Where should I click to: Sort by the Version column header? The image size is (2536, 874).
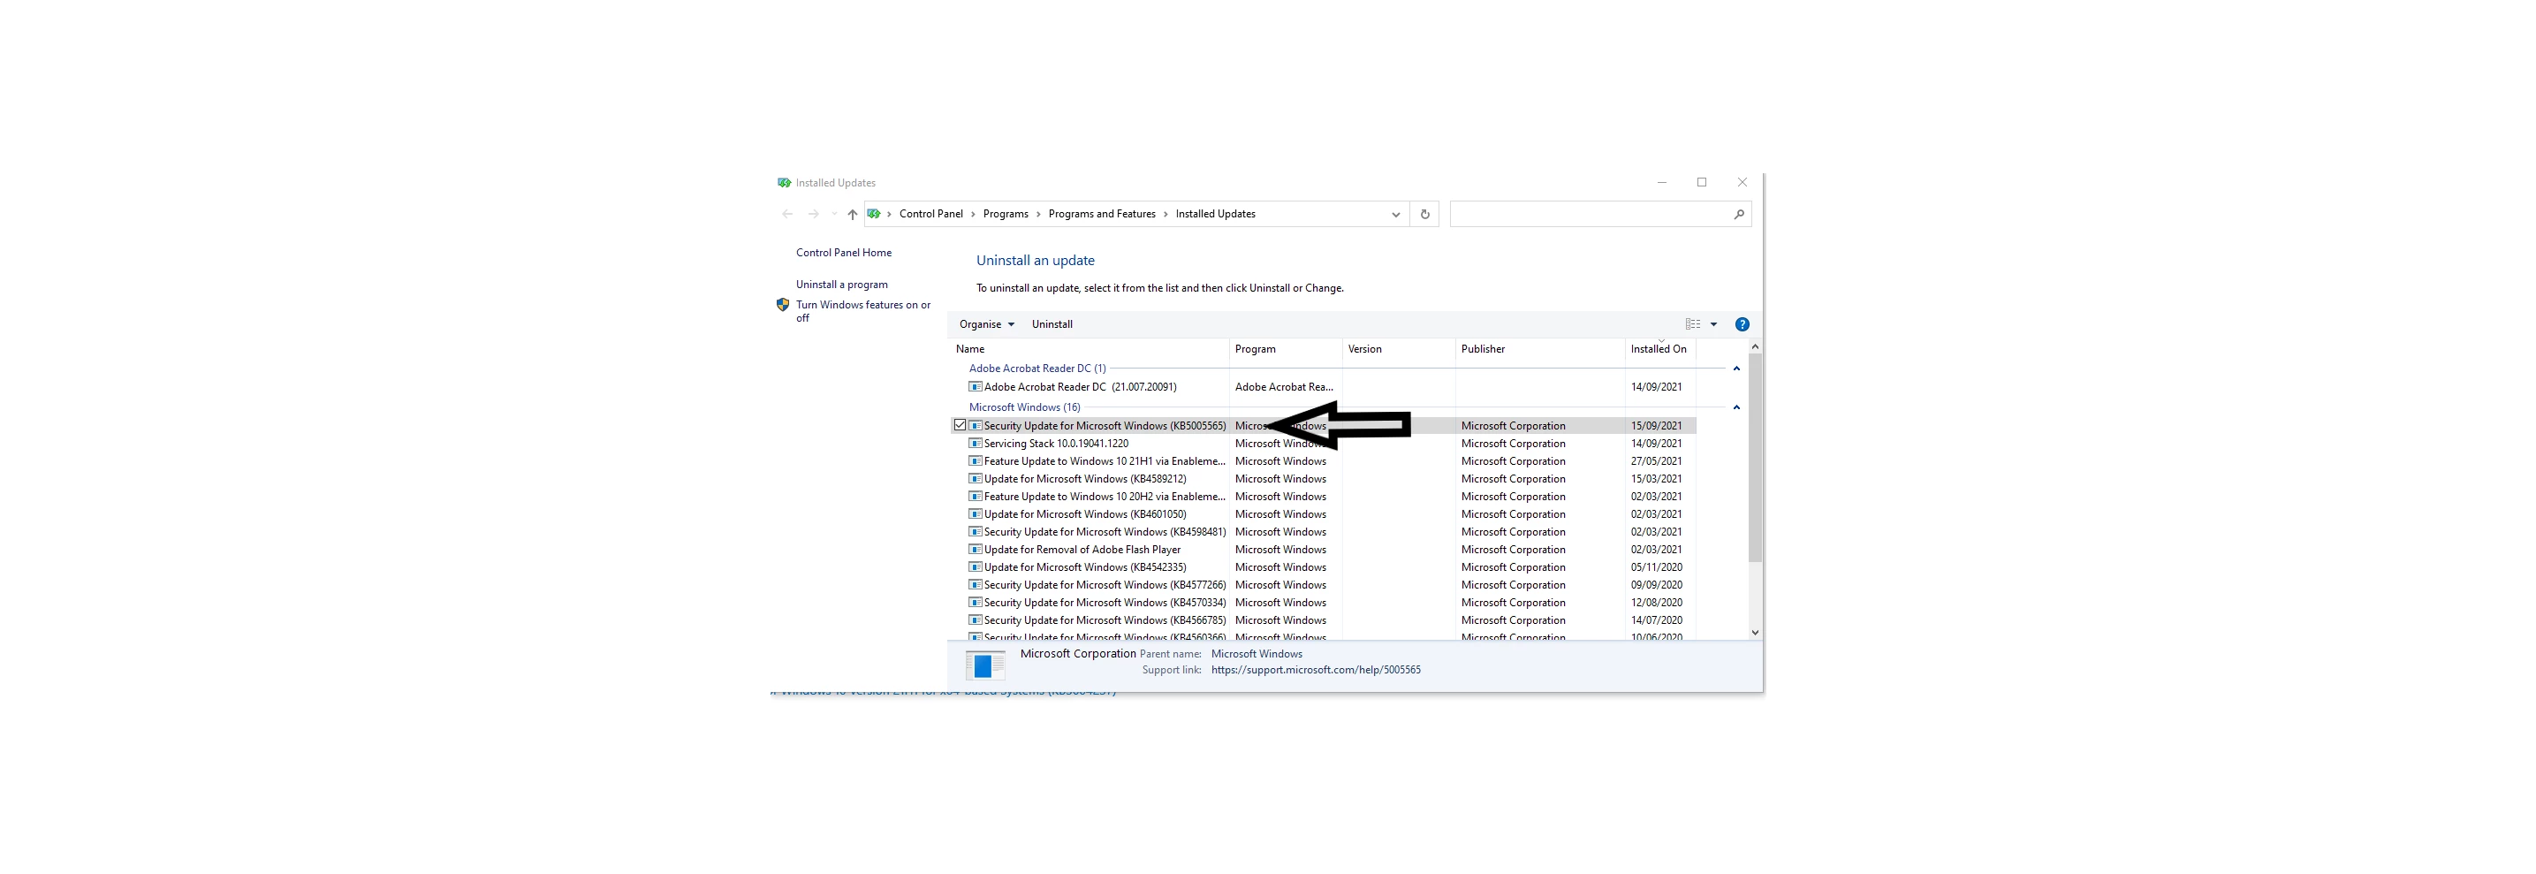1399,349
